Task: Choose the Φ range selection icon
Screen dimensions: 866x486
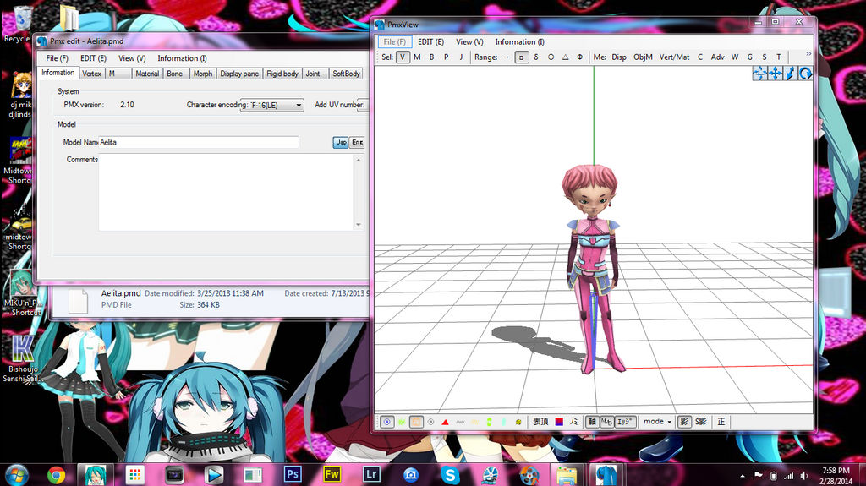Action: [580, 57]
